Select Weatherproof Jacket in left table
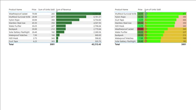 18,14
